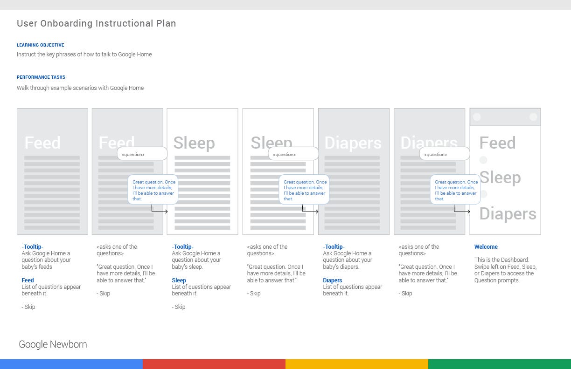Click 'This is the Dashboard' description text
The image size is (571, 369).
click(x=505, y=270)
